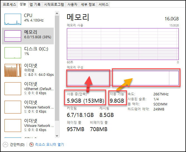Click the 2667MHz speed value

[161, 94]
